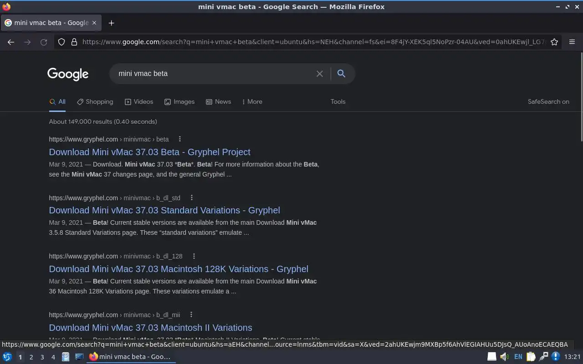
Task: Clear the search box with X
Action: click(320, 74)
